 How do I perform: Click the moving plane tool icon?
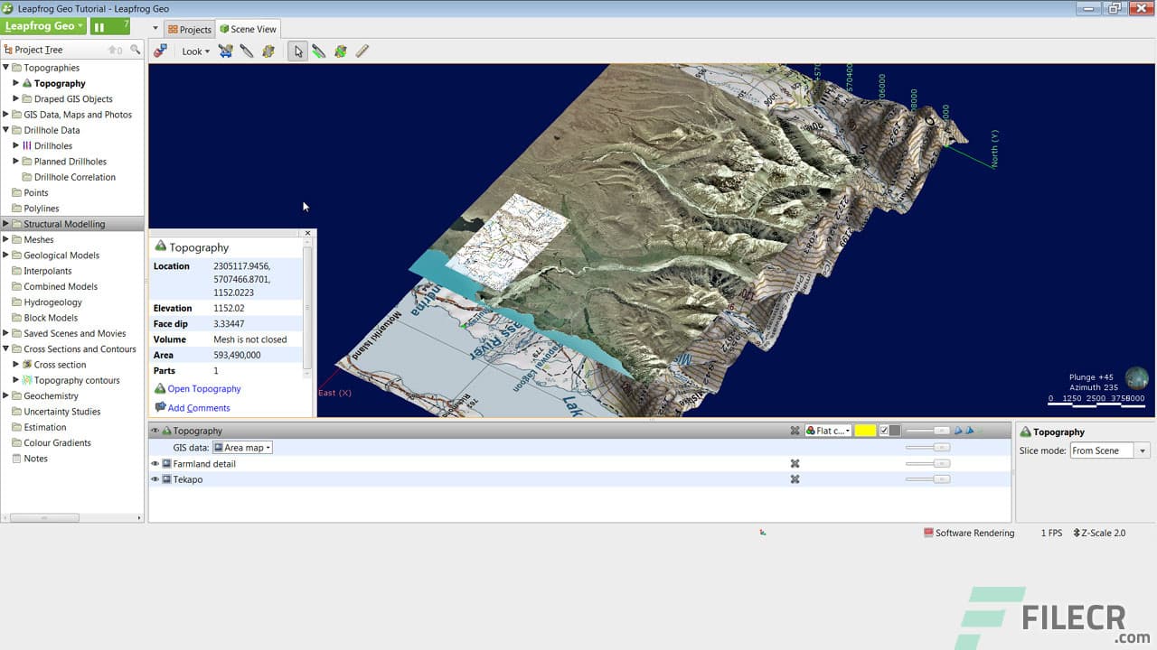pos(225,51)
